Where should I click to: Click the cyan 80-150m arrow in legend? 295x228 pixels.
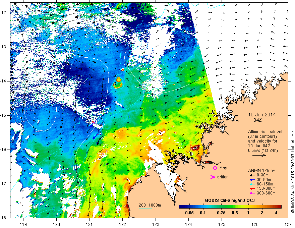(252, 184)
